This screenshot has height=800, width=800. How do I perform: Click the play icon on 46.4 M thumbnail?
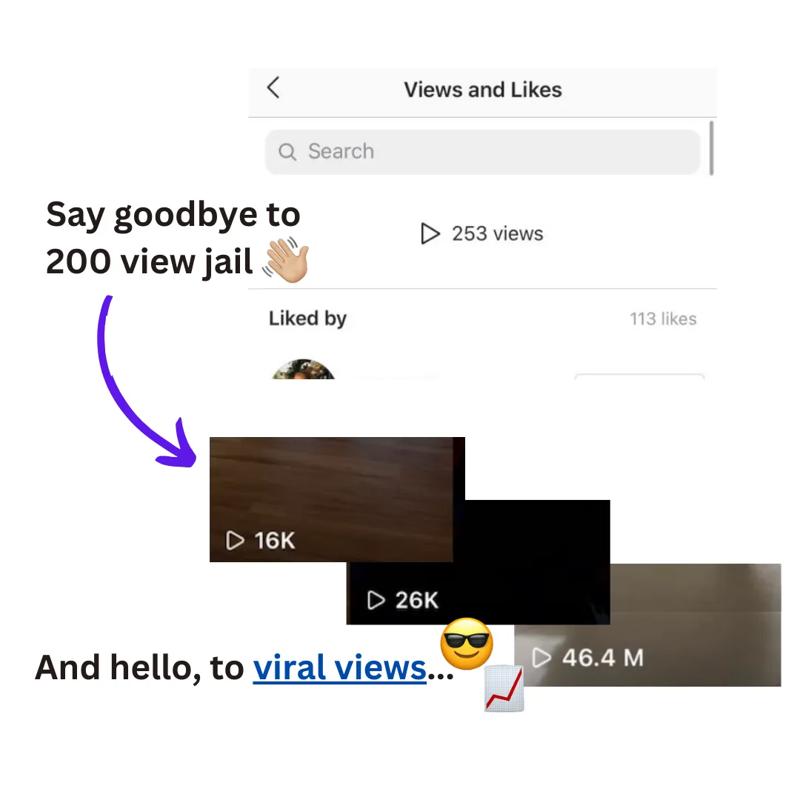pyautogui.click(x=541, y=658)
